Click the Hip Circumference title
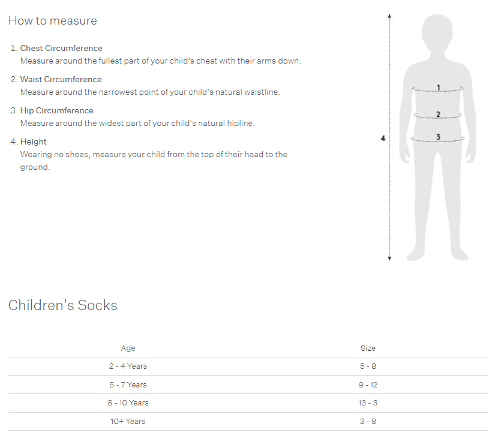Viewport: 495px width, 442px height. (x=57, y=110)
